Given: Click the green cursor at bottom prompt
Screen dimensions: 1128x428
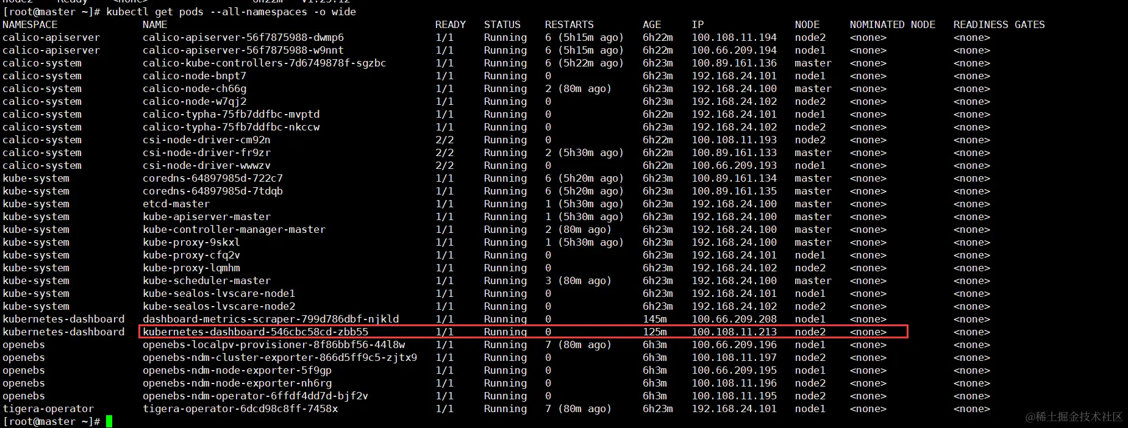Looking at the screenshot, I should pyautogui.click(x=109, y=421).
